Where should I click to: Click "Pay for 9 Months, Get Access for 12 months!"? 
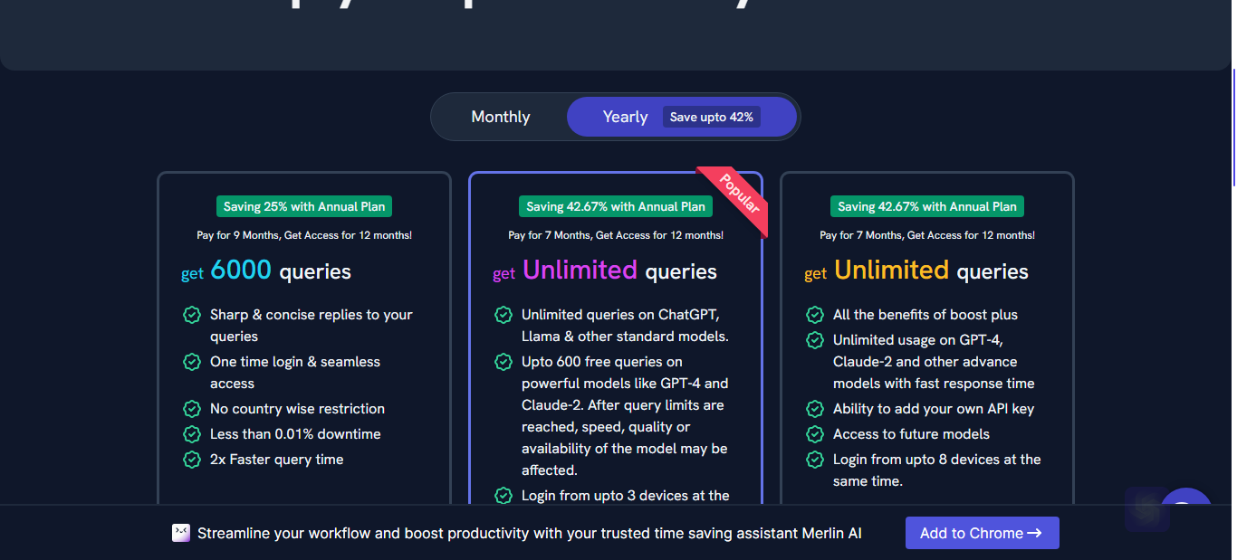(x=304, y=235)
